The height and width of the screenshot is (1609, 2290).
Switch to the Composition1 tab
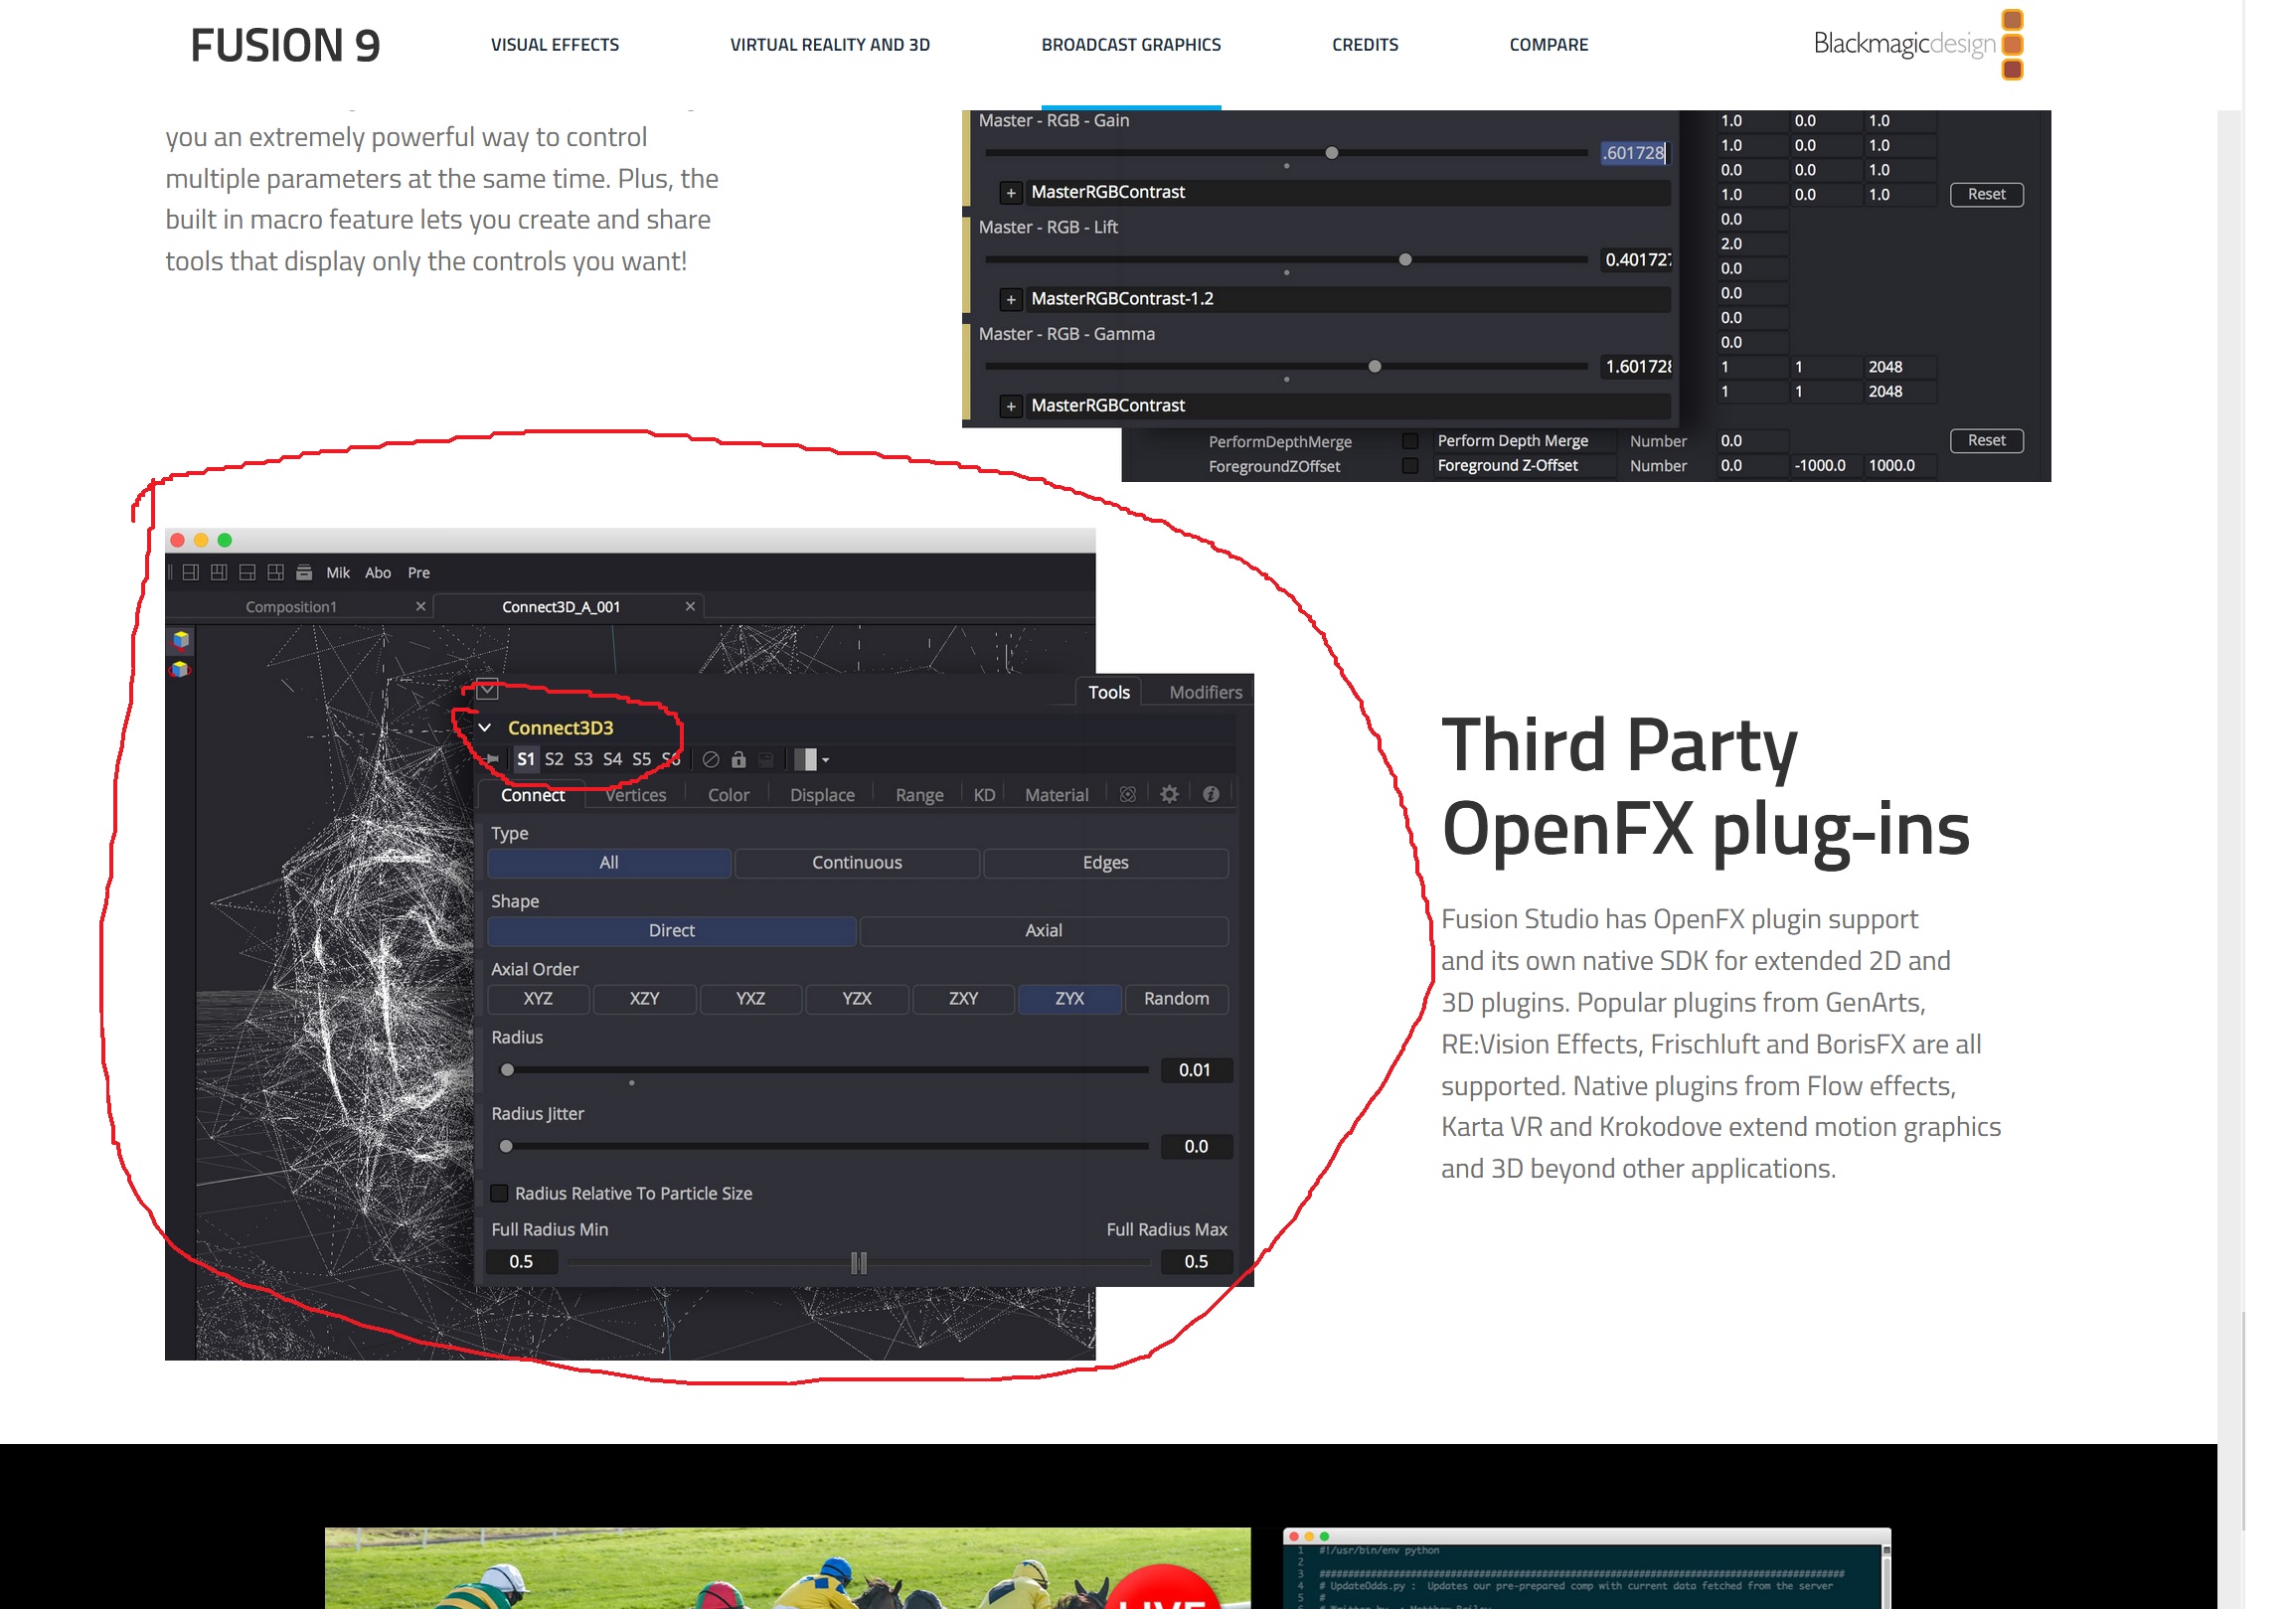pyautogui.click(x=291, y=606)
